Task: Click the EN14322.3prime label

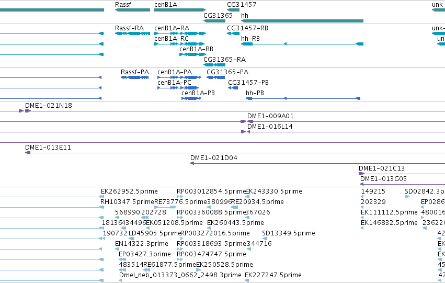Action: tap(142, 244)
